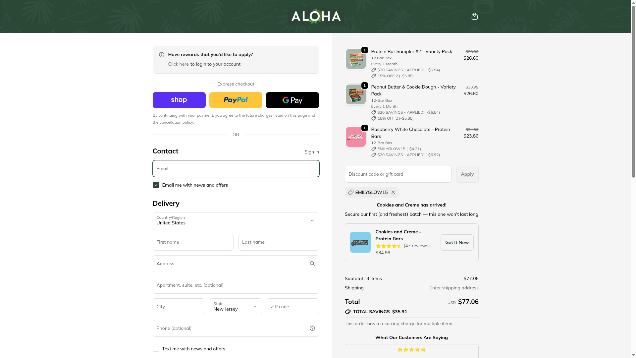
Task: Click the Sign in link
Action: tap(312, 152)
